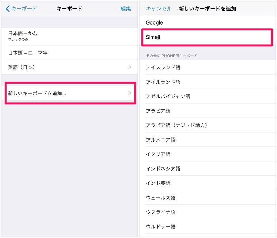Viewport: 277px width, 238px height.
Task: Choose イタリア語 keyboard
Action: pyautogui.click(x=207, y=154)
